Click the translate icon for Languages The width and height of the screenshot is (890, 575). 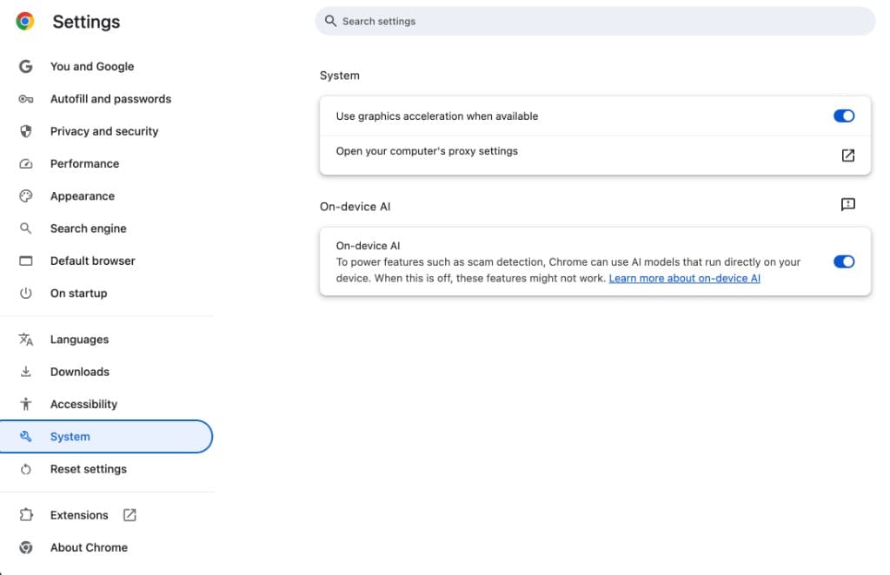[25, 339]
